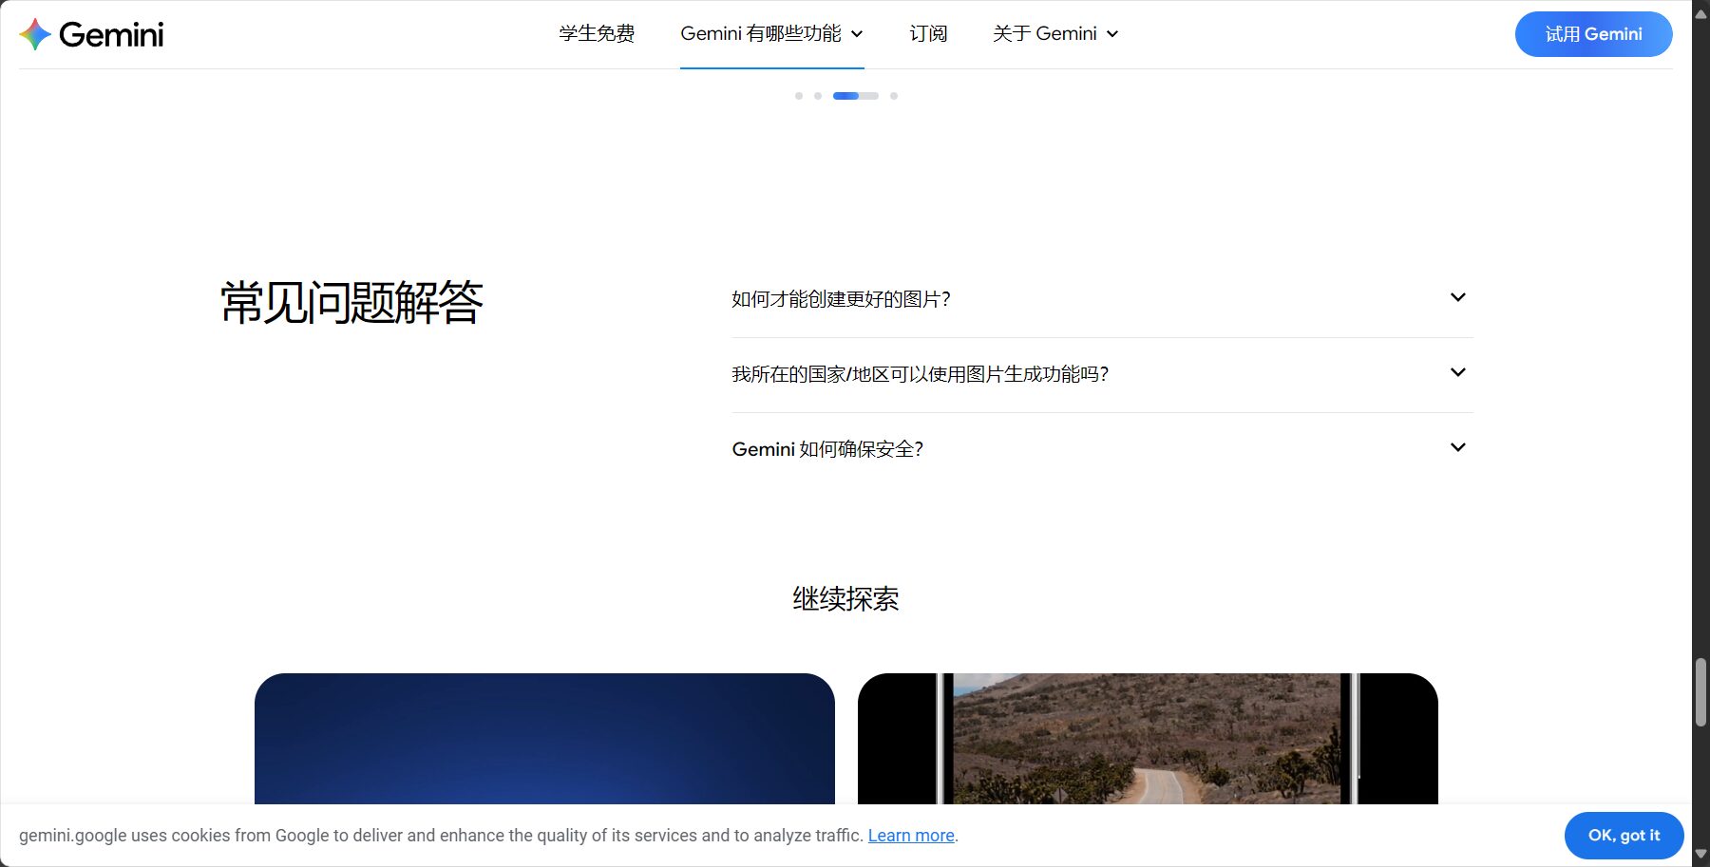The width and height of the screenshot is (1710, 867).
Task: Expand the Gemini 如何确保安全 question chevron
Action: pyautogui.click(x=1458, y=447)
